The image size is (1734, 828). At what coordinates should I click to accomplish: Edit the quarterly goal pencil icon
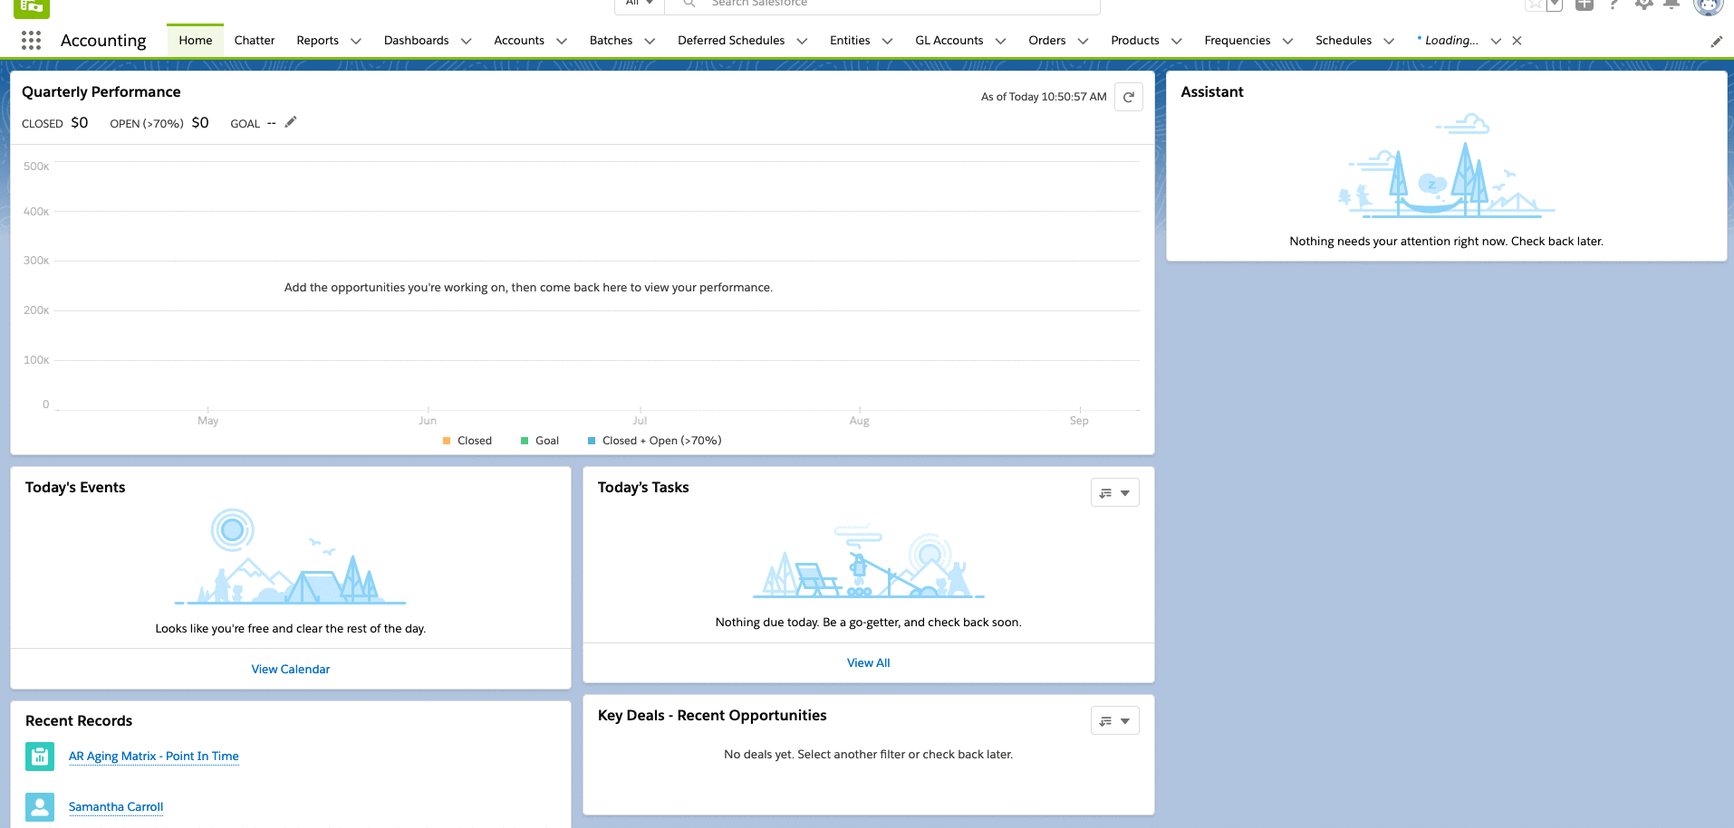(291, 122)
